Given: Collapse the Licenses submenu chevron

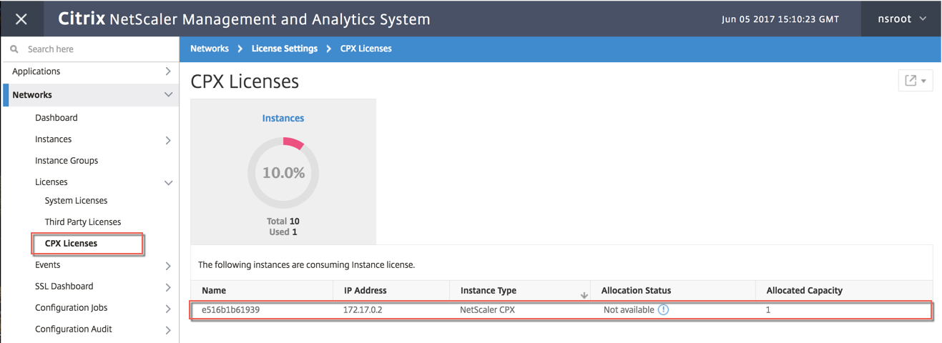Looking at the screenshot, I should [168, 183].
